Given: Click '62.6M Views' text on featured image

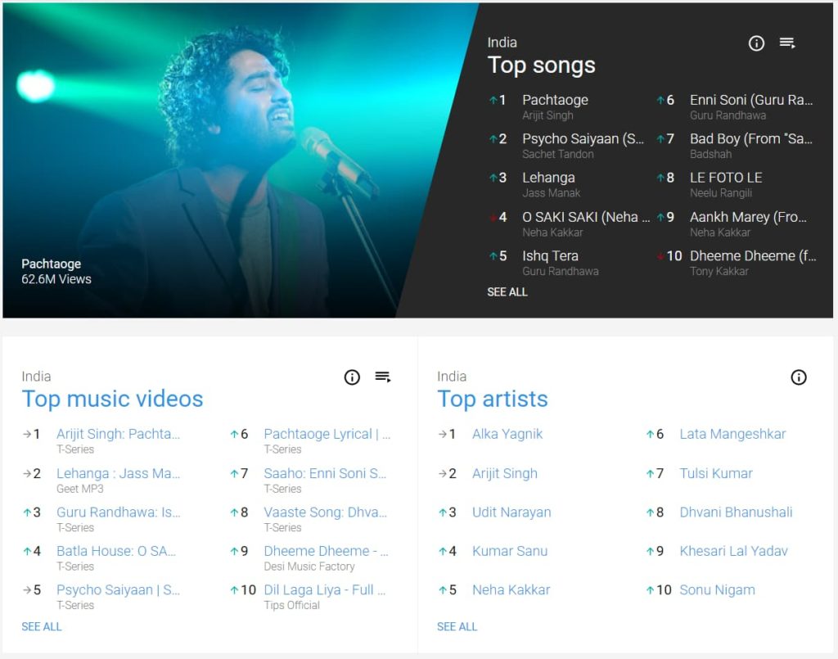Looking at the screenshot, I should click(56, 279).
